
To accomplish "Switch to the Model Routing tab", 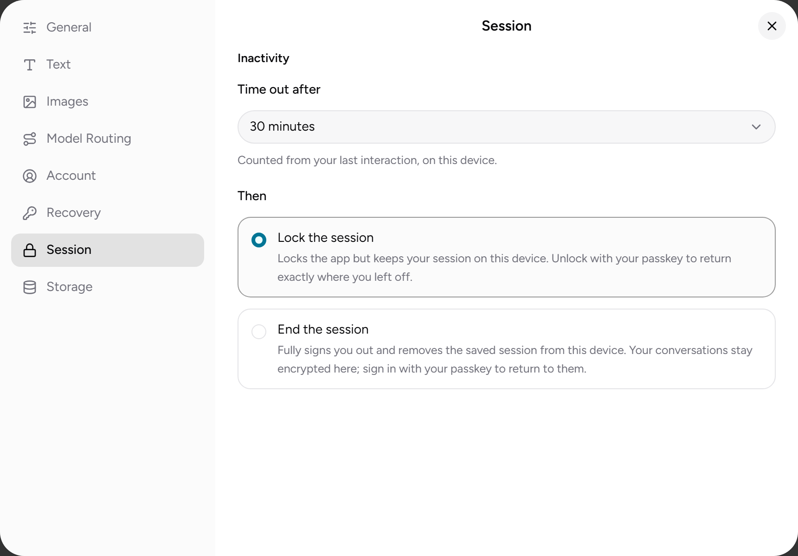I will tap(108, 139).
